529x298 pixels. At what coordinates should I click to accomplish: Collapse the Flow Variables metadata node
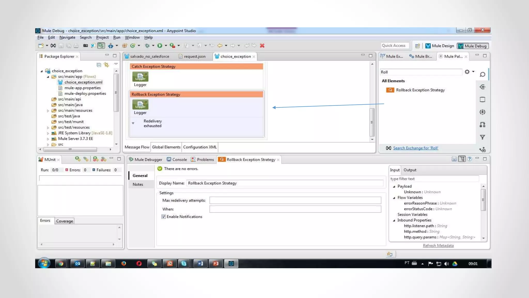[x=394, y=198]
